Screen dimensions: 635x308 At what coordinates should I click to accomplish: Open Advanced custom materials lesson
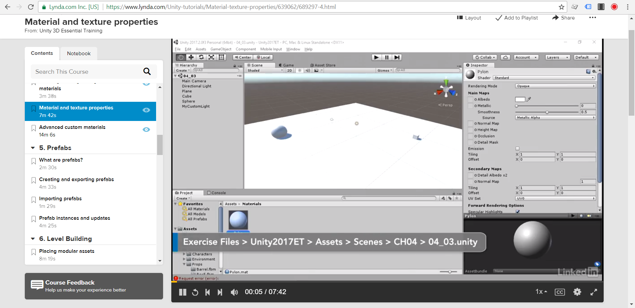tap(72, 127)
